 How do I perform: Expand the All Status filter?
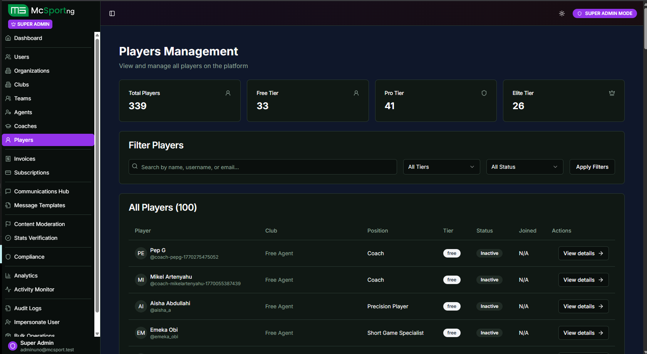525,166
